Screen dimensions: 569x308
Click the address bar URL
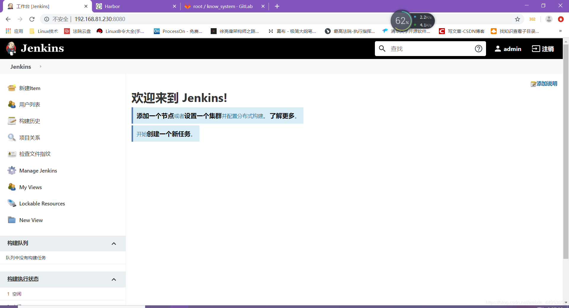click(100, 19)
